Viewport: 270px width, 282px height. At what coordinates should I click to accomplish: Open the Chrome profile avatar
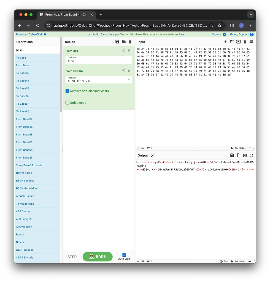241,25
